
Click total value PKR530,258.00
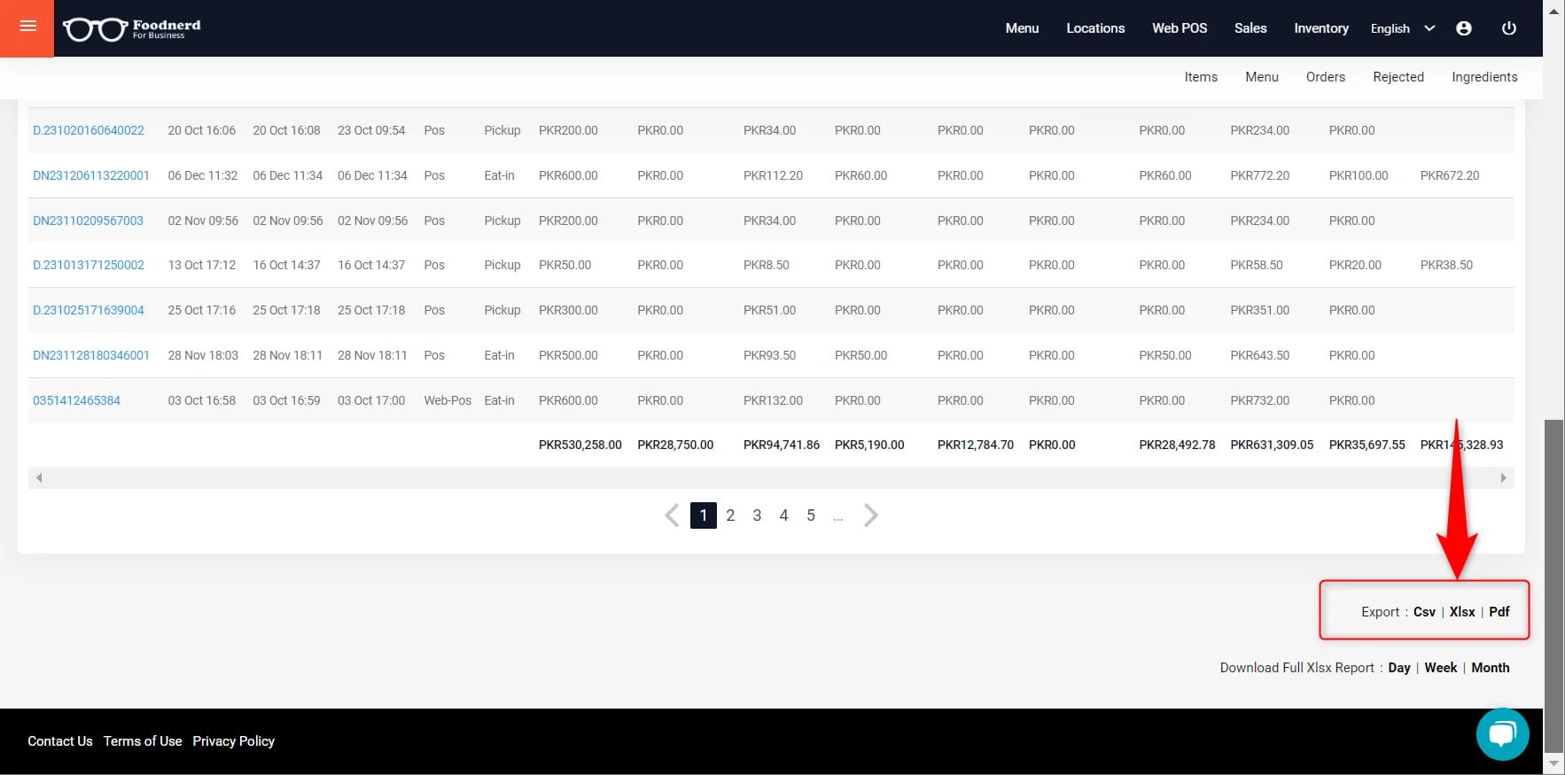(x=580, y=445)
